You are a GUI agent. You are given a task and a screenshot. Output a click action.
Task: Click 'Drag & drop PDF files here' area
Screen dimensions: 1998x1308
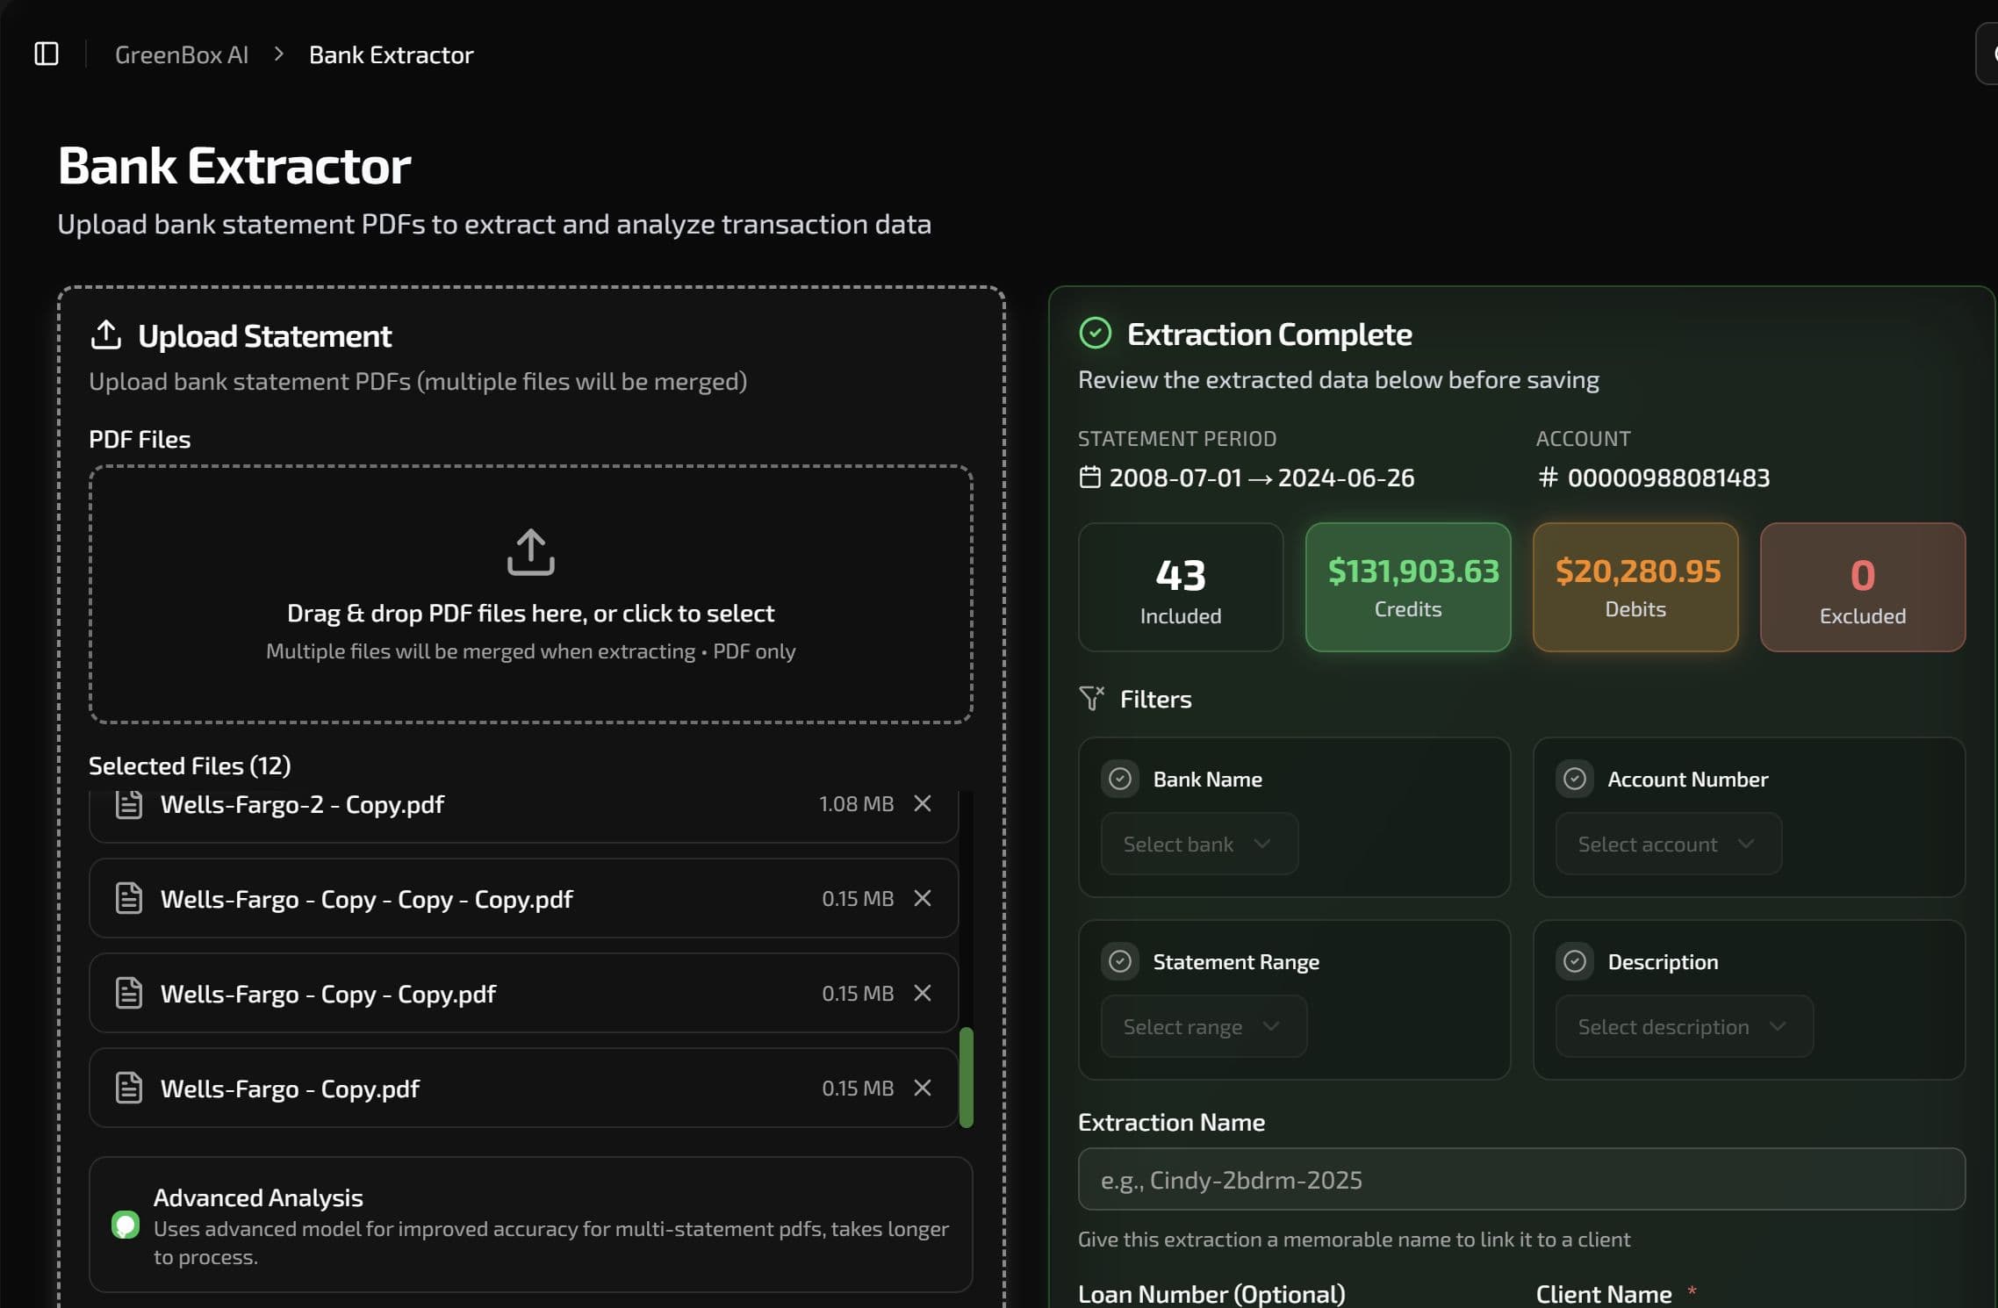(x=531, y=594)
